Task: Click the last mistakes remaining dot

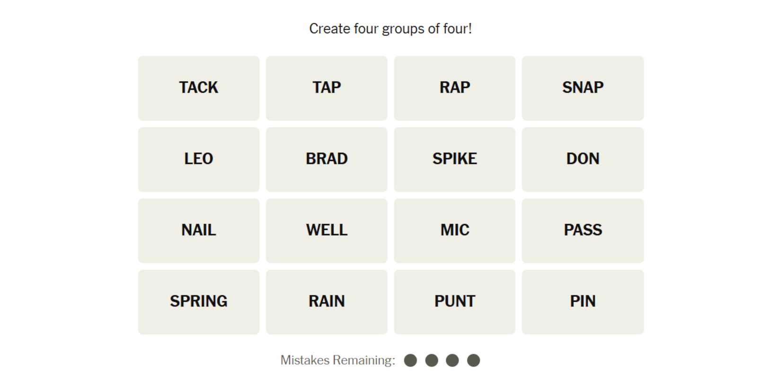Action: pyautogui.click(x=473, y=361)
